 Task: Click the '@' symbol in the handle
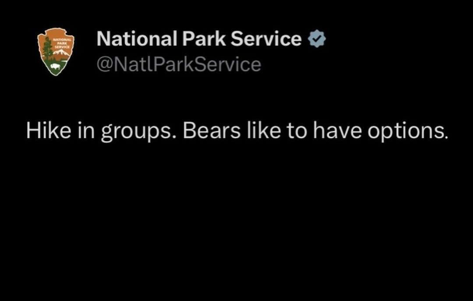[105, 64]
